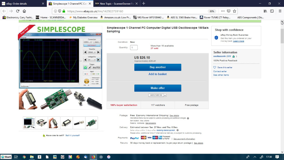Open the Firefox hamburger menu

coord(279,11)
